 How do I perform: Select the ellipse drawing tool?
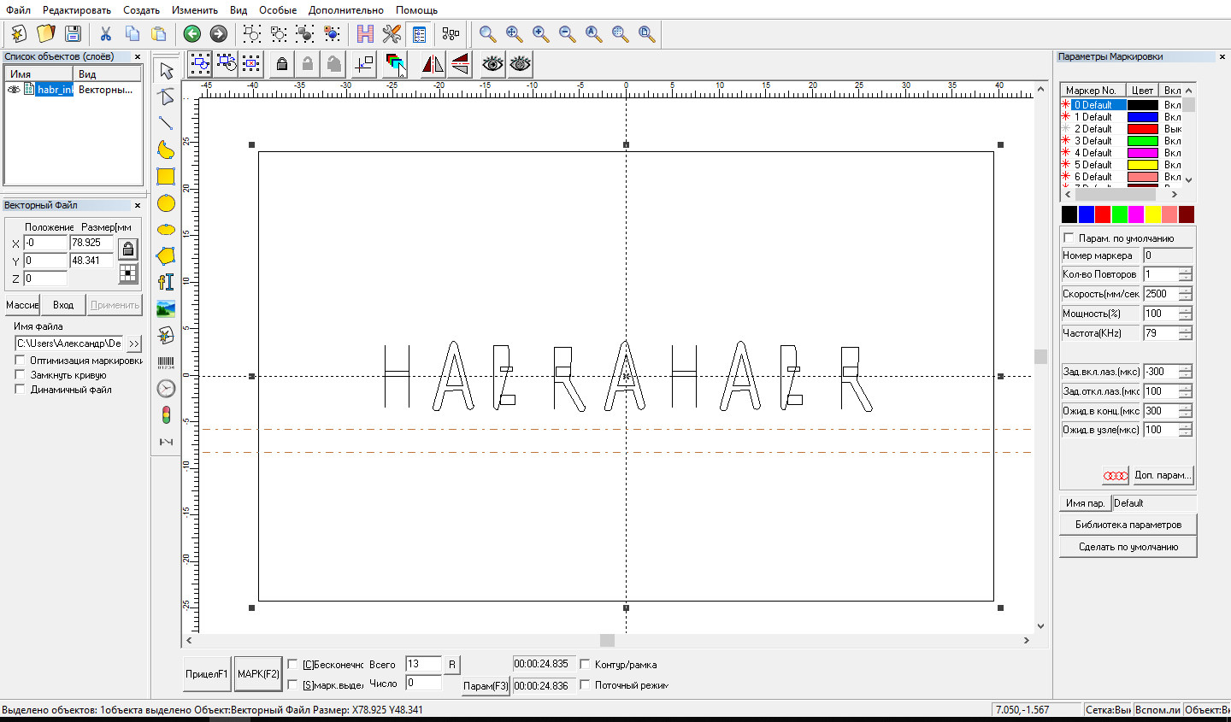point(166,229)
